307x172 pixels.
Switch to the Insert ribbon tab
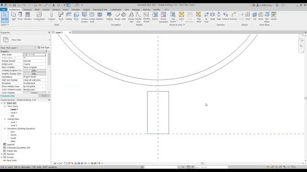coord(66,10)
